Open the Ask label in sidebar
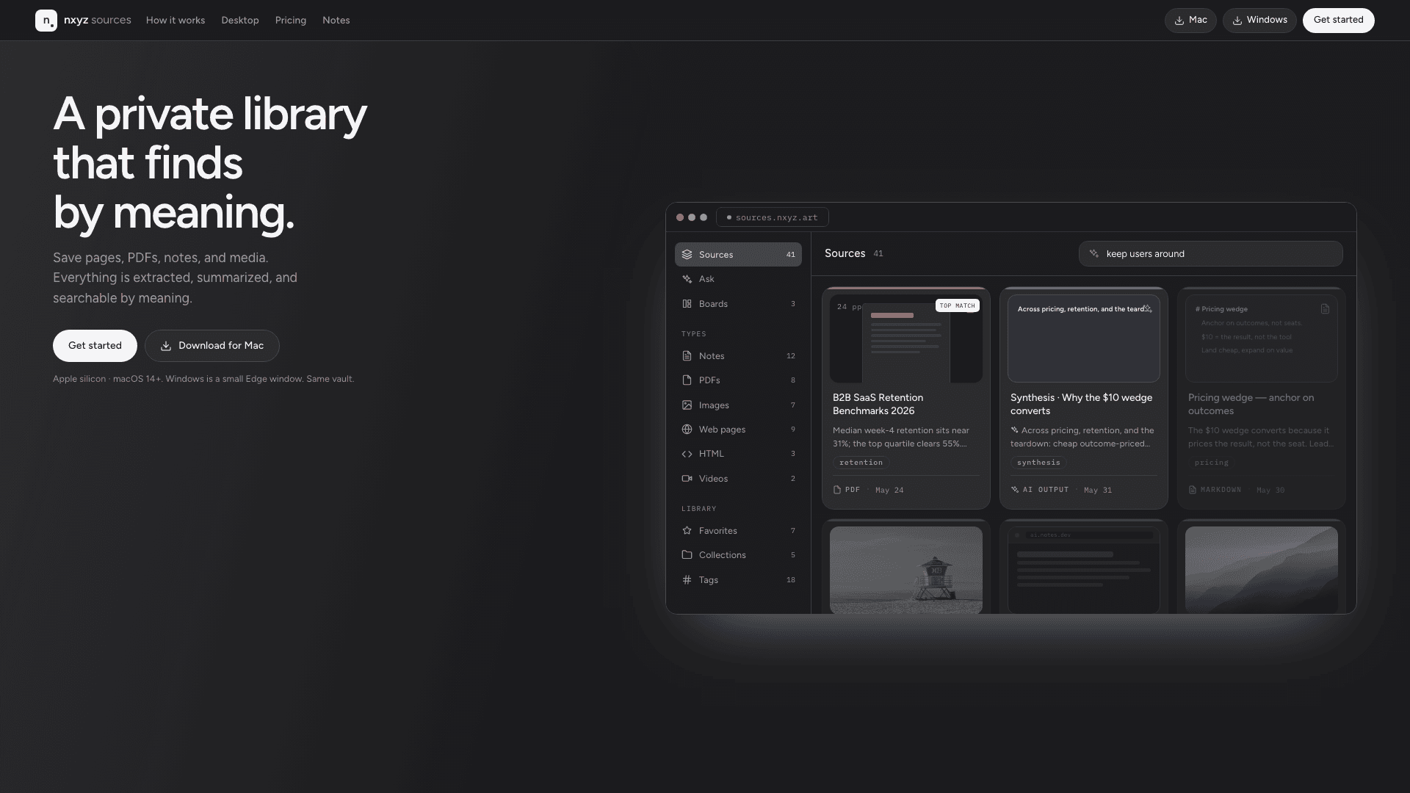 706,279
